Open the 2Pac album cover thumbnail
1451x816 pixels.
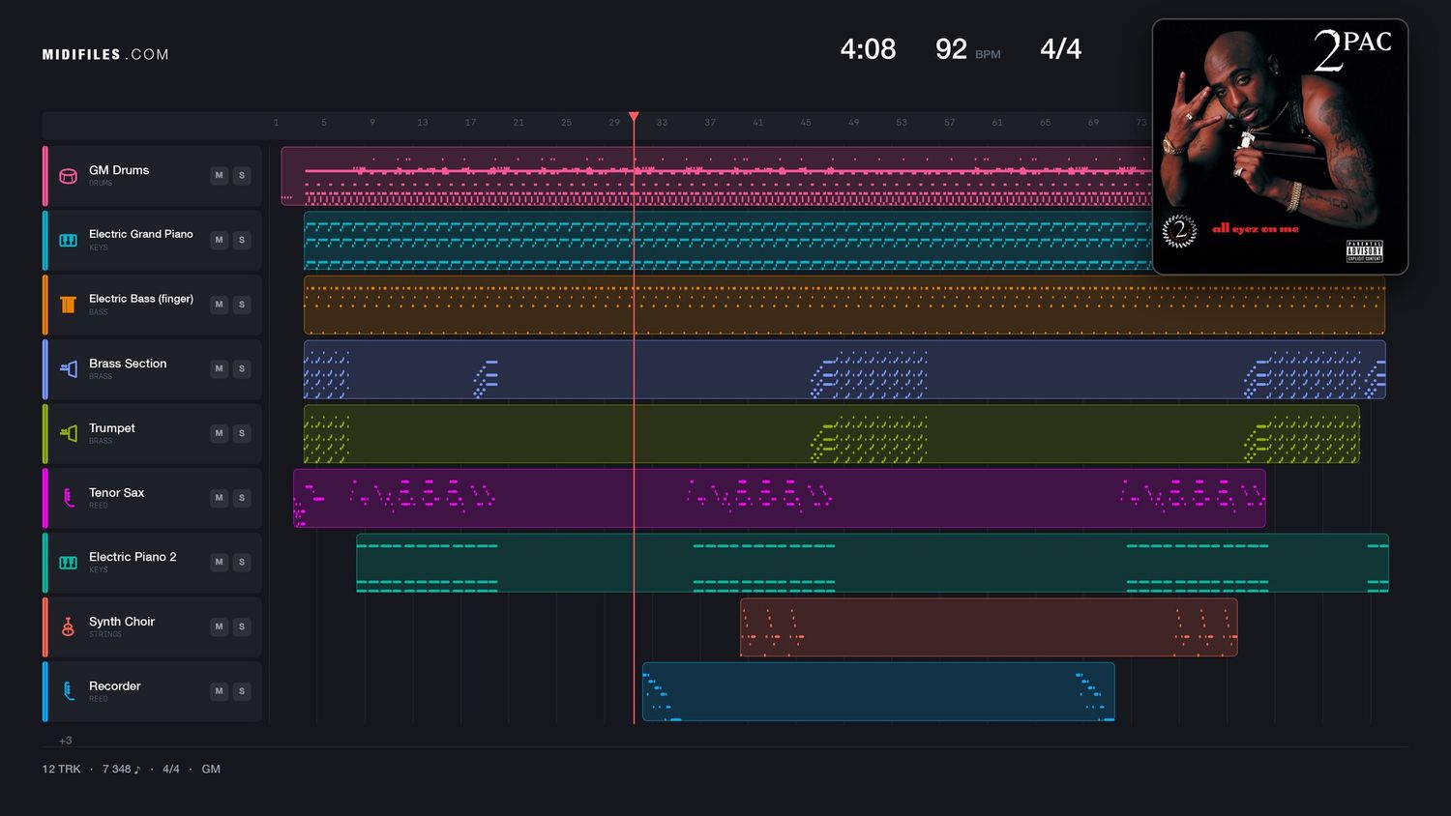click(1280, 147)
